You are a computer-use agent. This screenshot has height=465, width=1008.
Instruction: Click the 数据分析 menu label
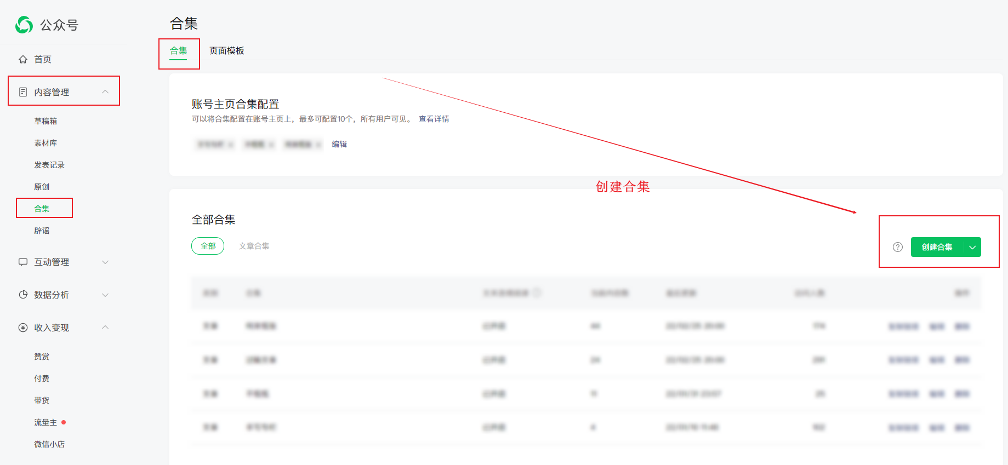[x=52, y=295]
